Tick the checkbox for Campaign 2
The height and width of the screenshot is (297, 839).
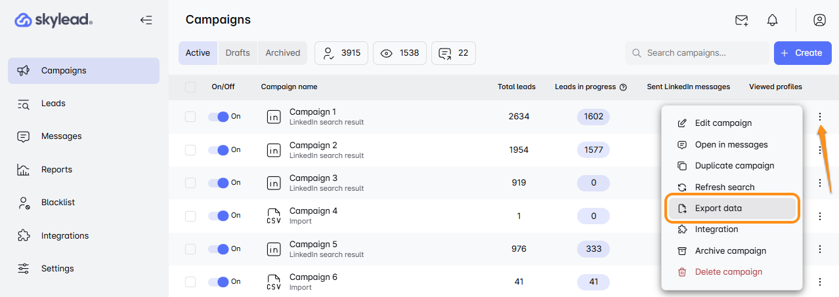(x=190, y=150)
